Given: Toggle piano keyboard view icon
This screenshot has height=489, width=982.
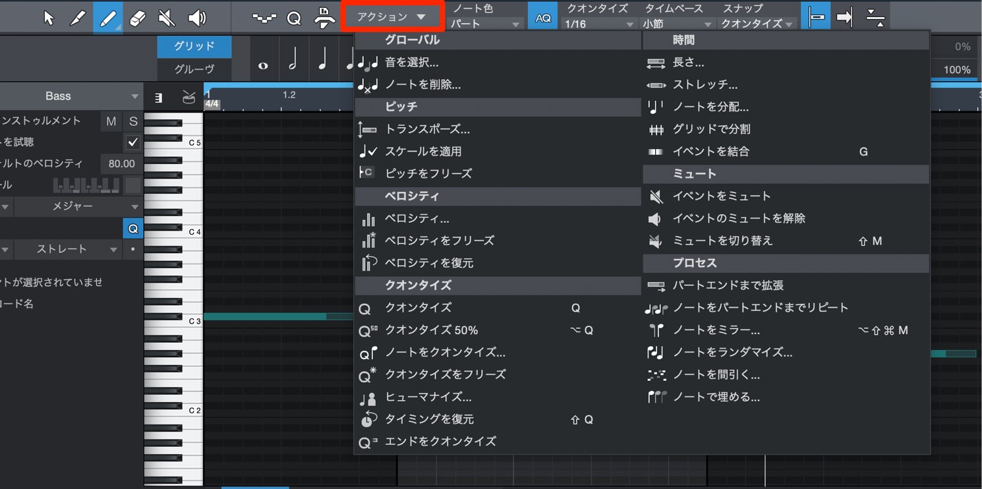Looking at the screenshot, I should point(158,98).
